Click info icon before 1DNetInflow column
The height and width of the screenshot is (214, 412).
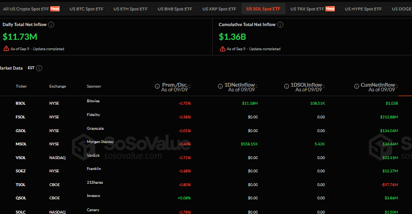[220, 86]
